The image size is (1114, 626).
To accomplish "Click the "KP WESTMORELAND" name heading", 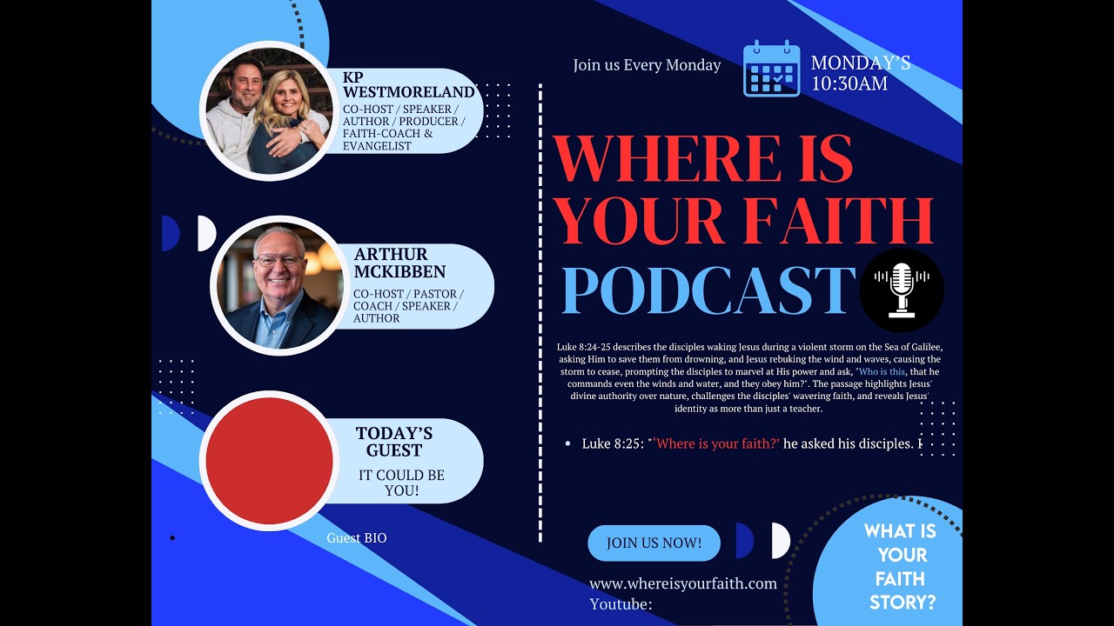I will click(409, 84).
